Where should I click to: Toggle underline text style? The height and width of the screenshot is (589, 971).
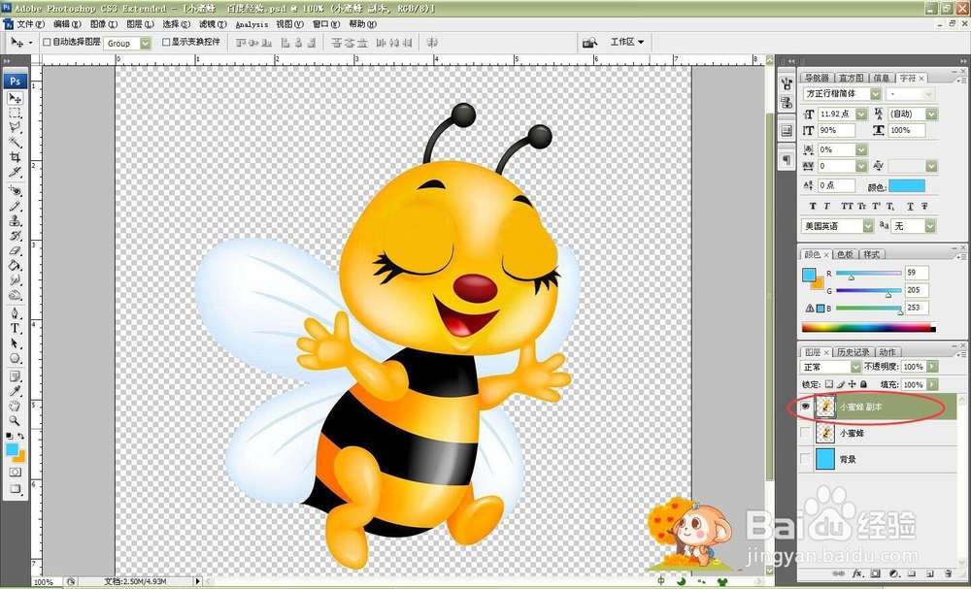(x=910, y=206)
